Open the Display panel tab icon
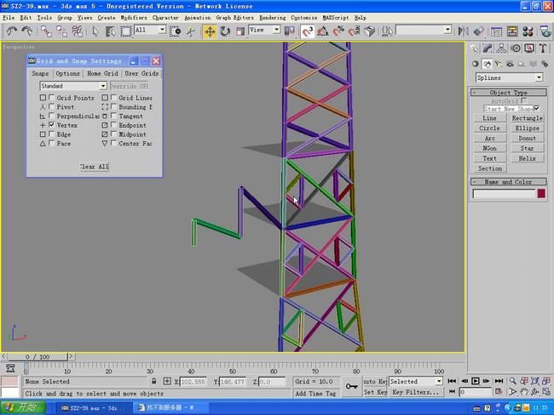The height and width of the screenshot is (415, 554). (x=529, y=48)
